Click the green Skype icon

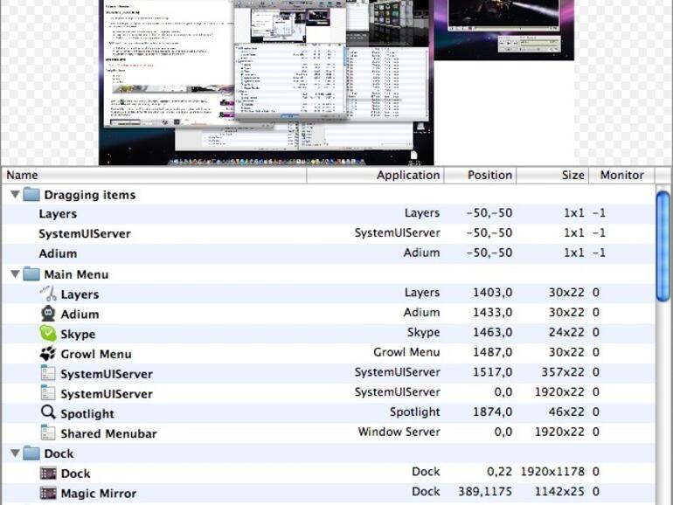click(48, 334)
